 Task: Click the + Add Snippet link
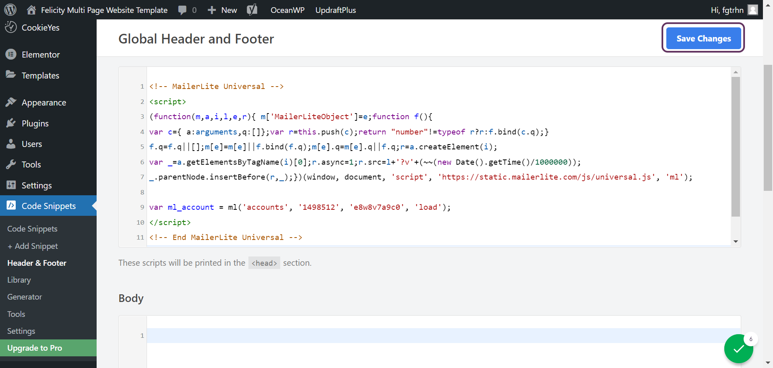(x=33, y=246)
